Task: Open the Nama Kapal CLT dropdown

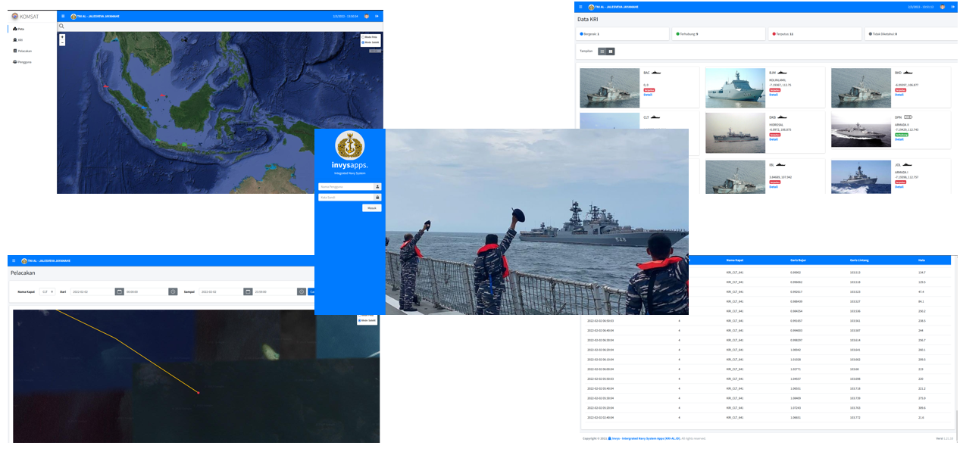Action: [48, 291]
